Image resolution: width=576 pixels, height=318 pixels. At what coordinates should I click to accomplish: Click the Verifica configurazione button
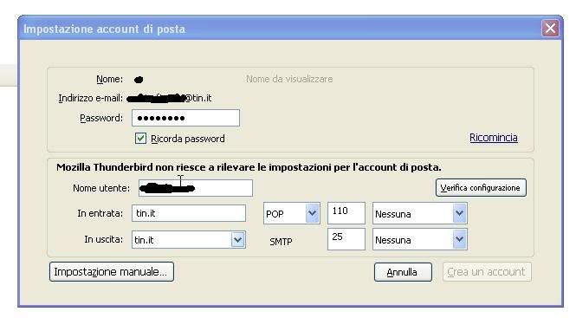point(481,188)
